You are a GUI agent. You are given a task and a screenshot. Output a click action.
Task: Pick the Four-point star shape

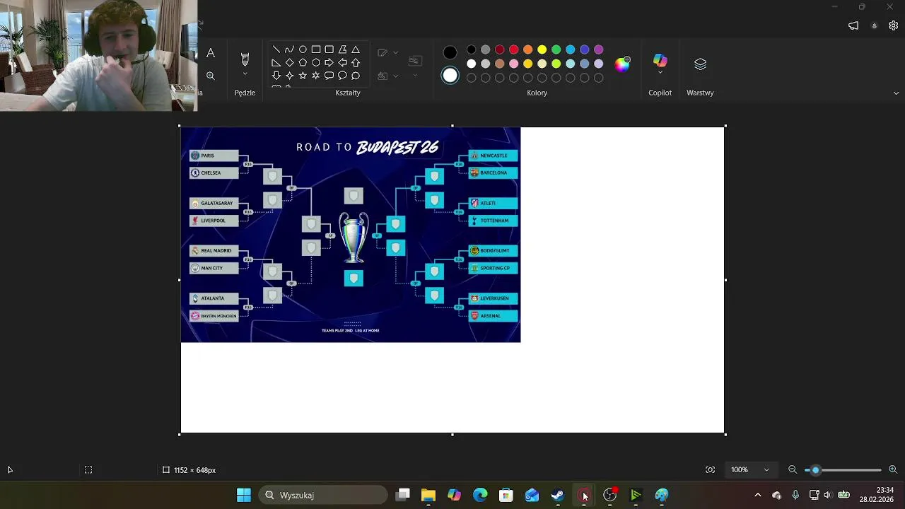tap(289, 76)
